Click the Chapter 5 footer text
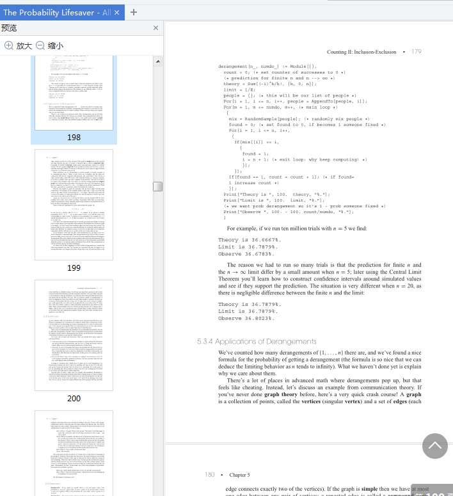This screenshot has width=453, height=496. pos(239,475)
